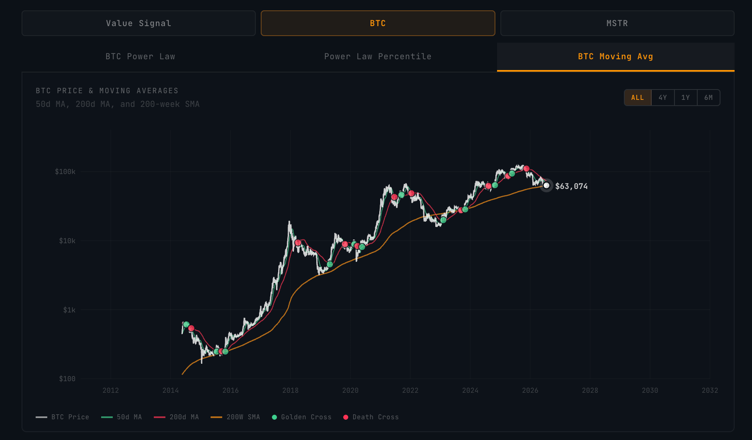Toggle the BTC Price legend entry
This screenshot has width=752, height=440.
coord(63,417)
